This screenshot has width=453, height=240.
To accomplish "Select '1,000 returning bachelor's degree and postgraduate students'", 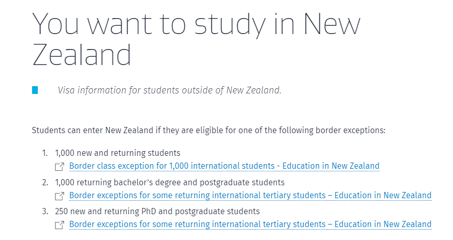I will 170,182.
